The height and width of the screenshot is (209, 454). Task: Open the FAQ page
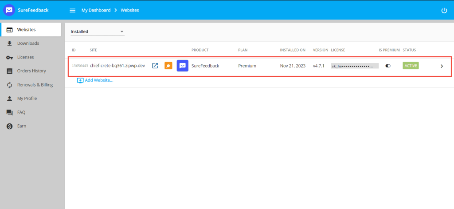(21, 112)
